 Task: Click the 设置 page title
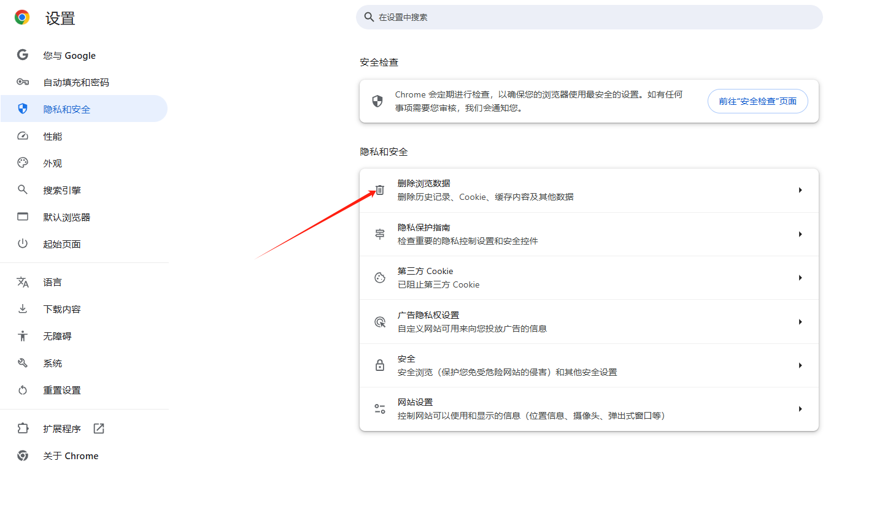coord(60,18)
